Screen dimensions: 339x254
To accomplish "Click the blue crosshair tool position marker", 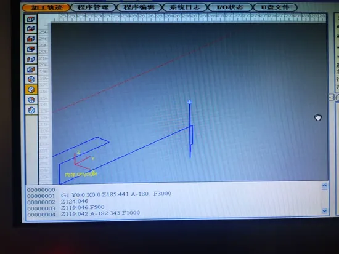I will pos(190,102).
